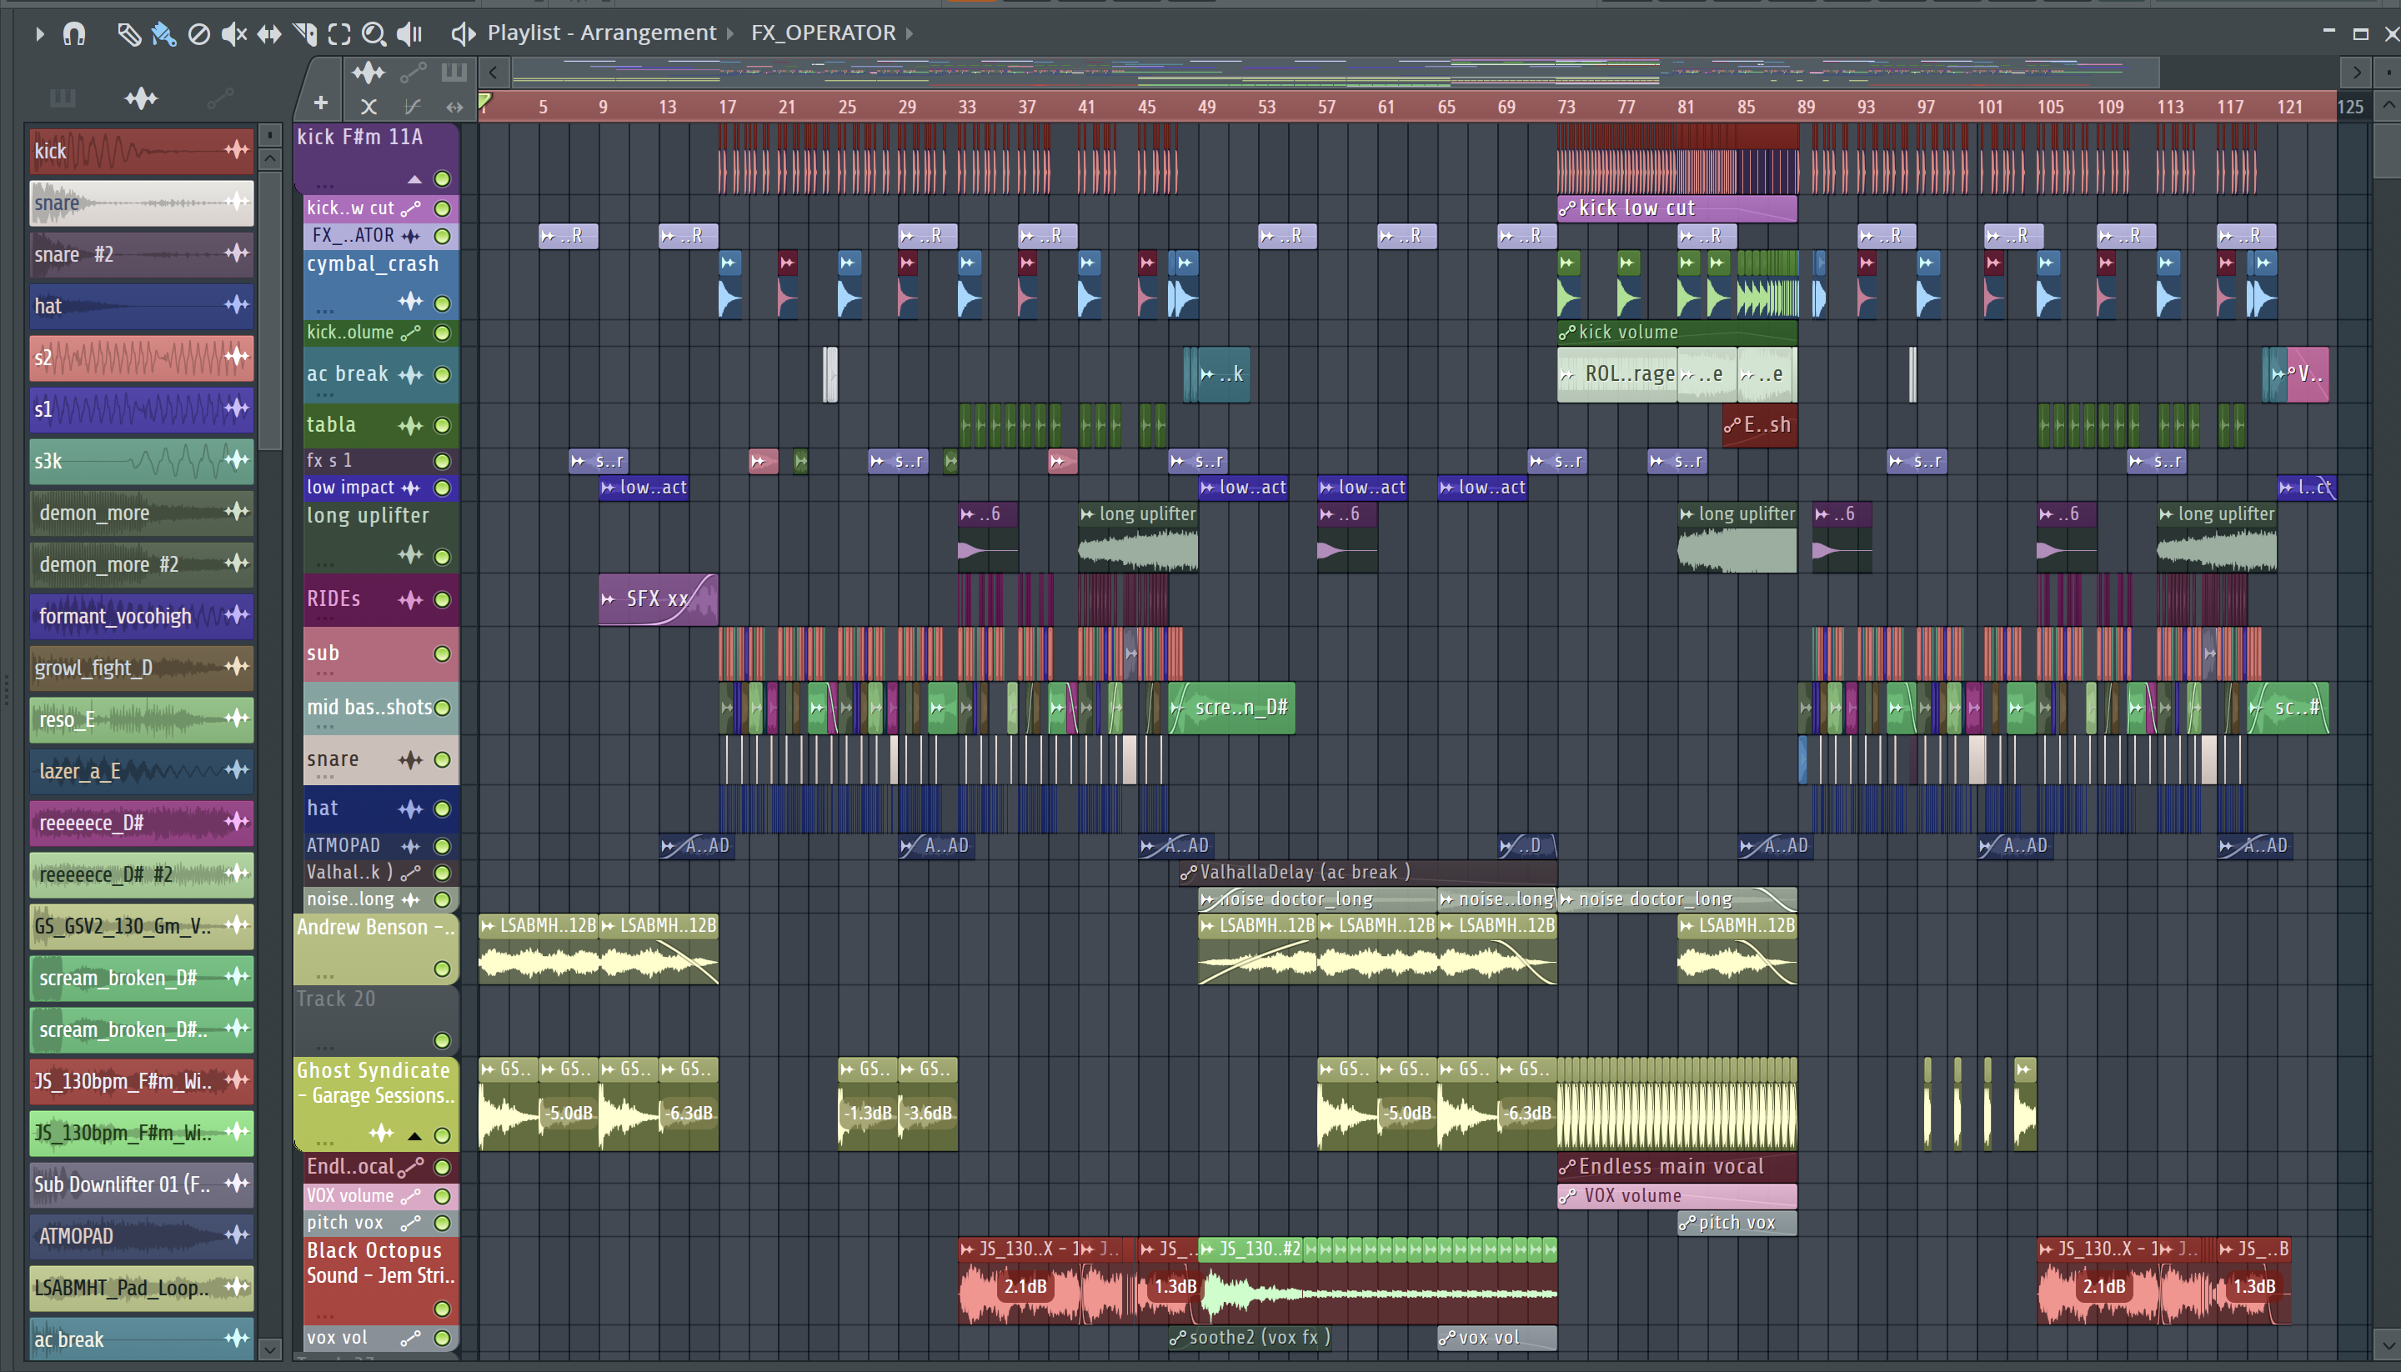Mute the long uplifter track
The image size is (2401, 1372).
click(442, 557)
